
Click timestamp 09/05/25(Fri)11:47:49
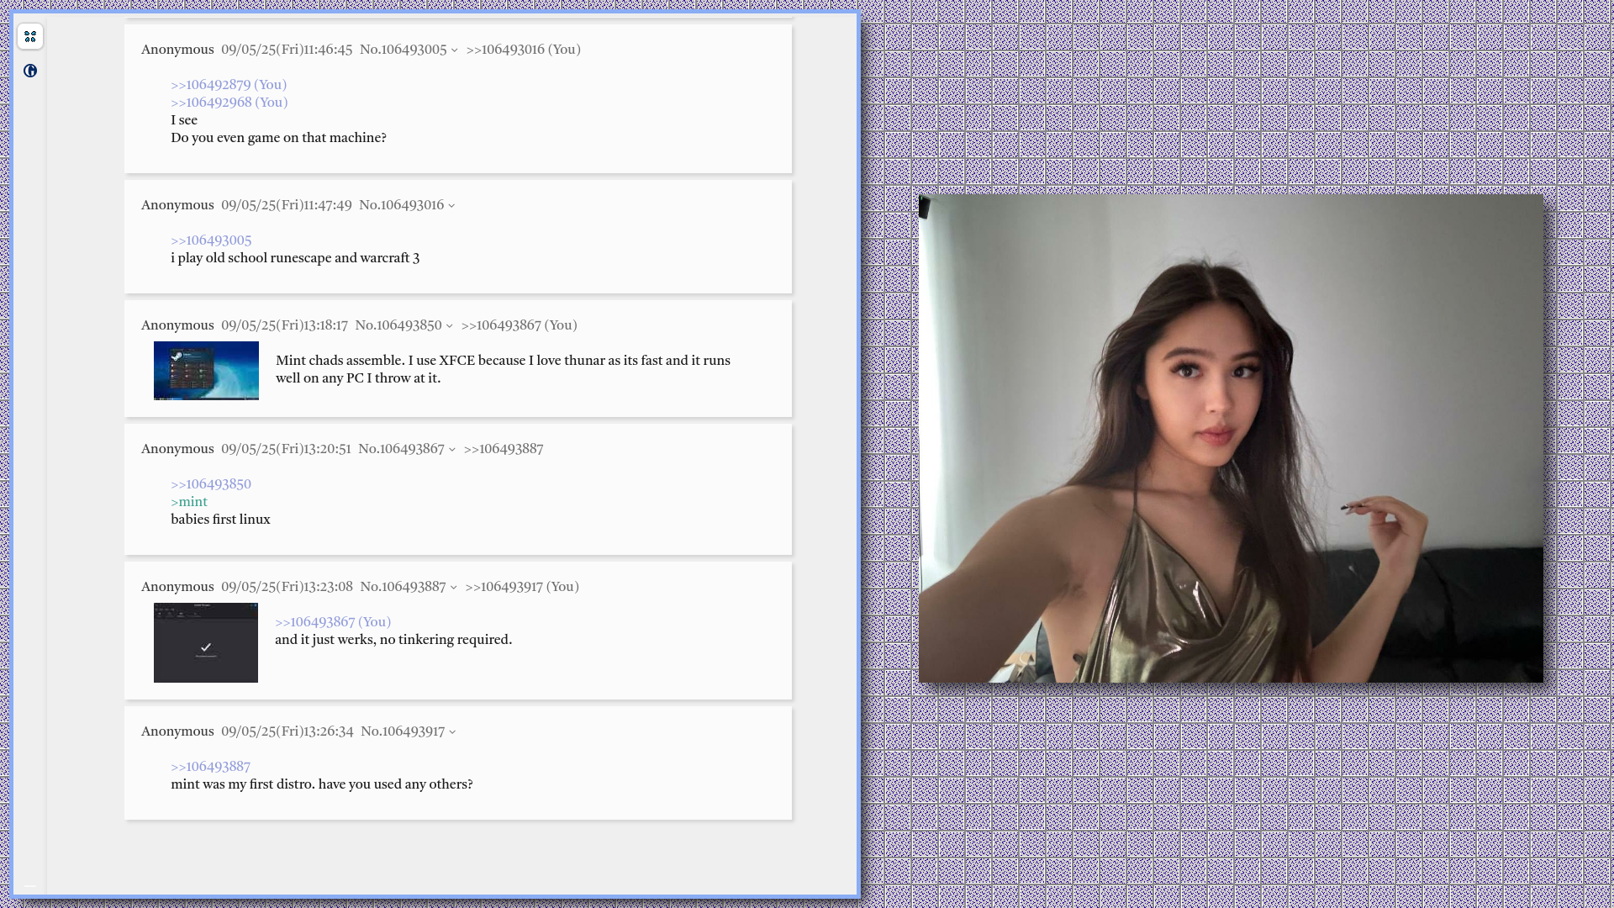pyautogui.click(x=287, y=205)
